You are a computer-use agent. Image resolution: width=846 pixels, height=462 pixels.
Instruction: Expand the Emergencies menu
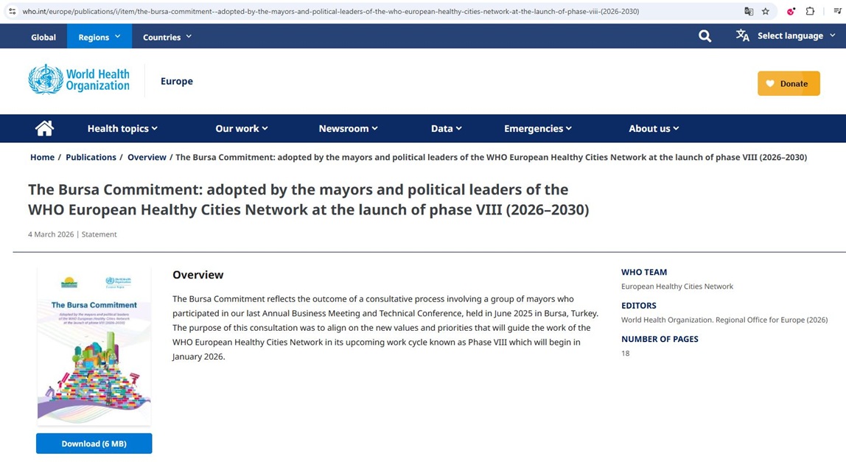537,128
